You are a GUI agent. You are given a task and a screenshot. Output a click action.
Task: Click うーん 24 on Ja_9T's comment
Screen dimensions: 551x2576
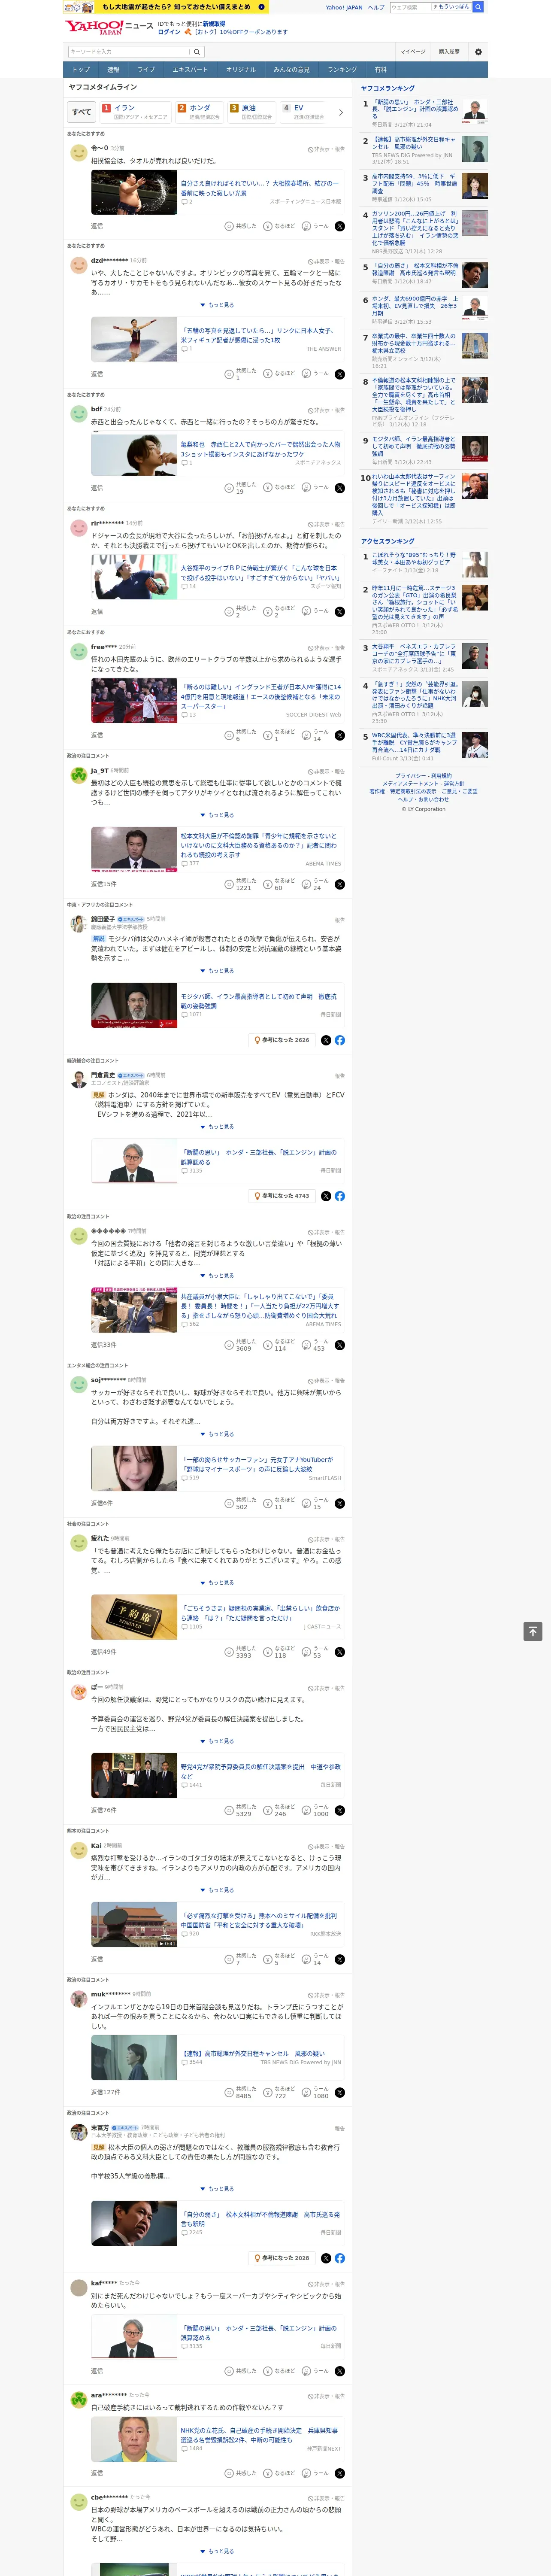(x=315, y=884)
